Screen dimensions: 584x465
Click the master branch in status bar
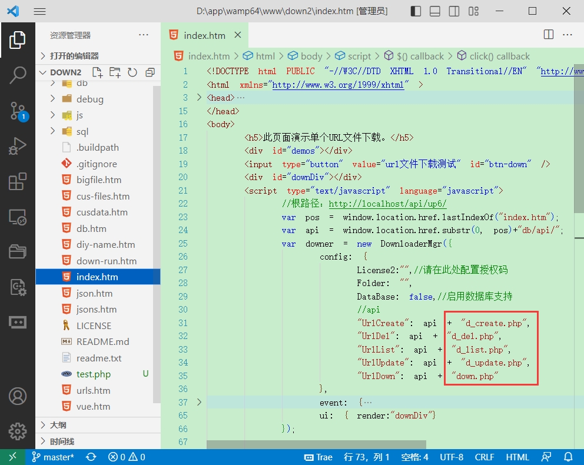53,457
